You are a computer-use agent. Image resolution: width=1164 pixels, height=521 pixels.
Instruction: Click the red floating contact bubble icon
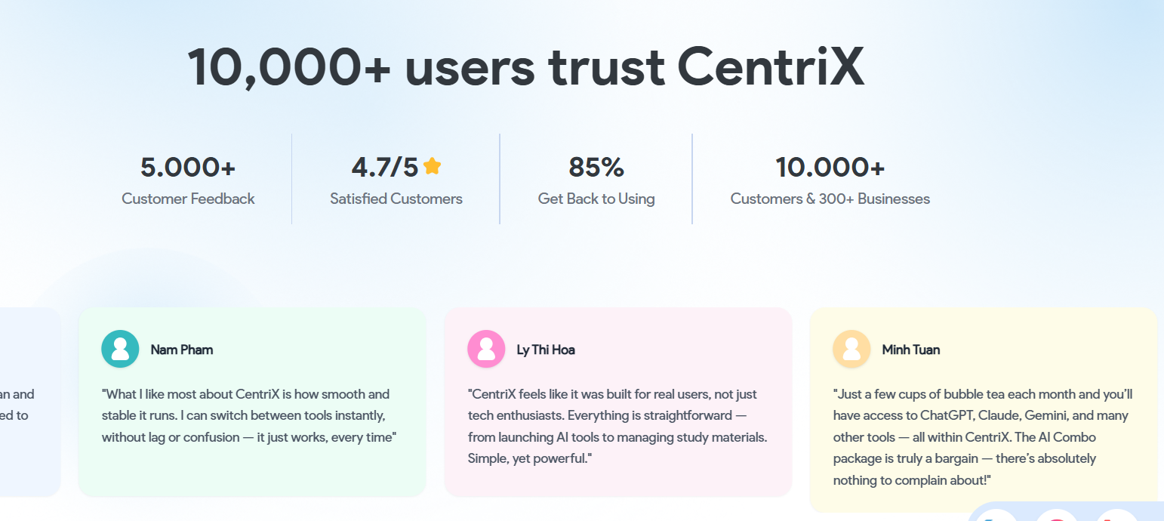[x=1117, y=516]
